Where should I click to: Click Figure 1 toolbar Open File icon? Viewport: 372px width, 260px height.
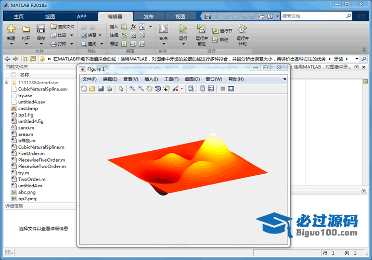(x=92, y=88)
